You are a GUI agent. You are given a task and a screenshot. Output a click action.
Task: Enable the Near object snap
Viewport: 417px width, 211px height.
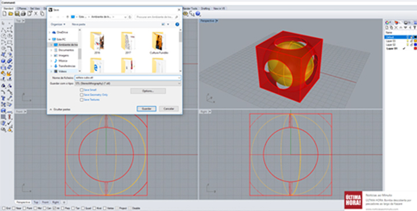13,208
